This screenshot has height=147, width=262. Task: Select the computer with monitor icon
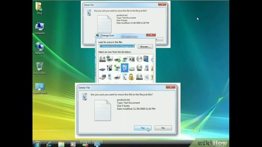[x=102, y=77]
